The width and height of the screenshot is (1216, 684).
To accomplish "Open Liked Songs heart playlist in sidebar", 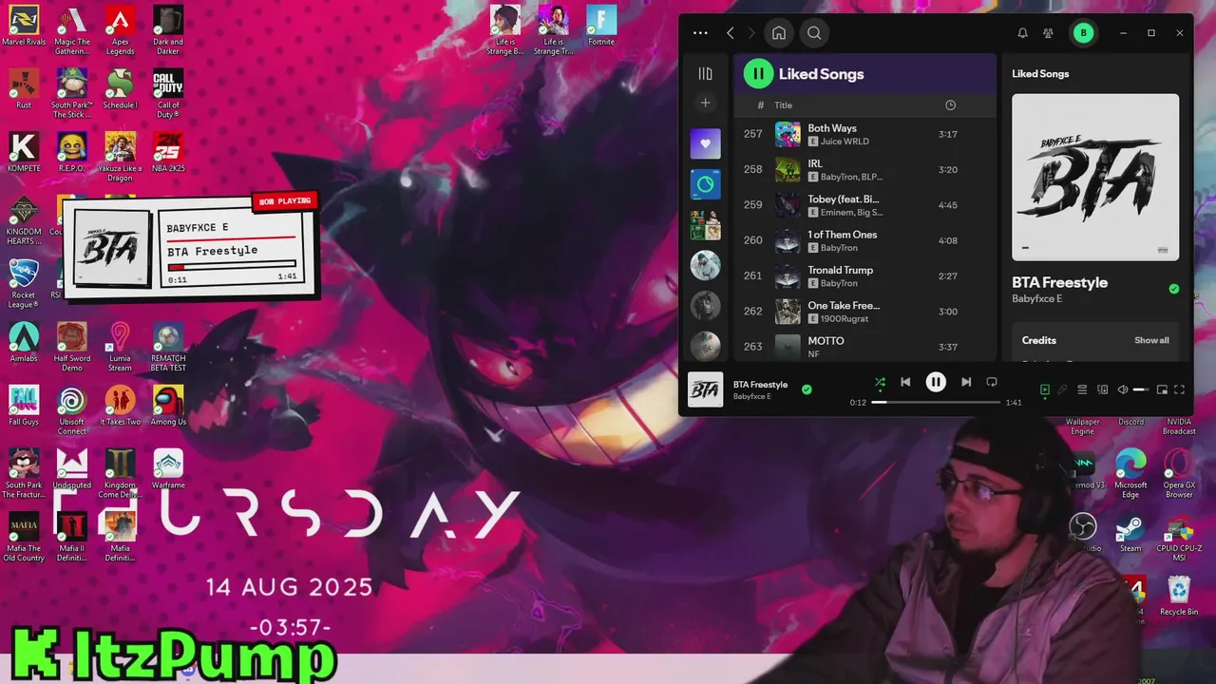I will [x=705, y=143].
